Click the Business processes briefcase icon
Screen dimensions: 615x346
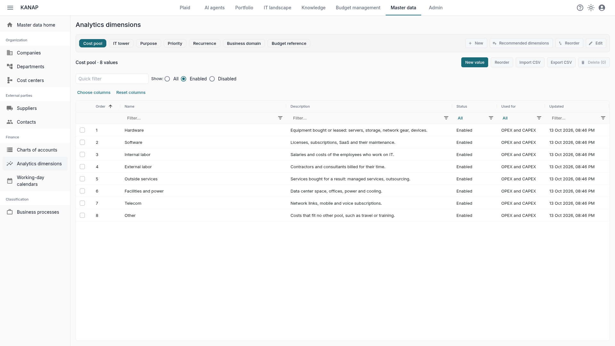(x=10, y=212)
